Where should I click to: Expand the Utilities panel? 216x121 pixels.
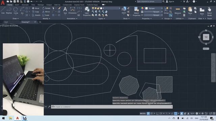(179, 18)
